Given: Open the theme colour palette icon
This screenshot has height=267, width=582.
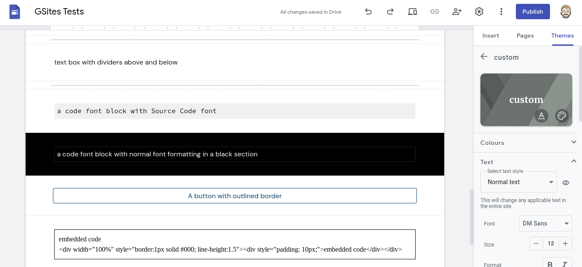Looking at the screenshot, I should point(562,115).
